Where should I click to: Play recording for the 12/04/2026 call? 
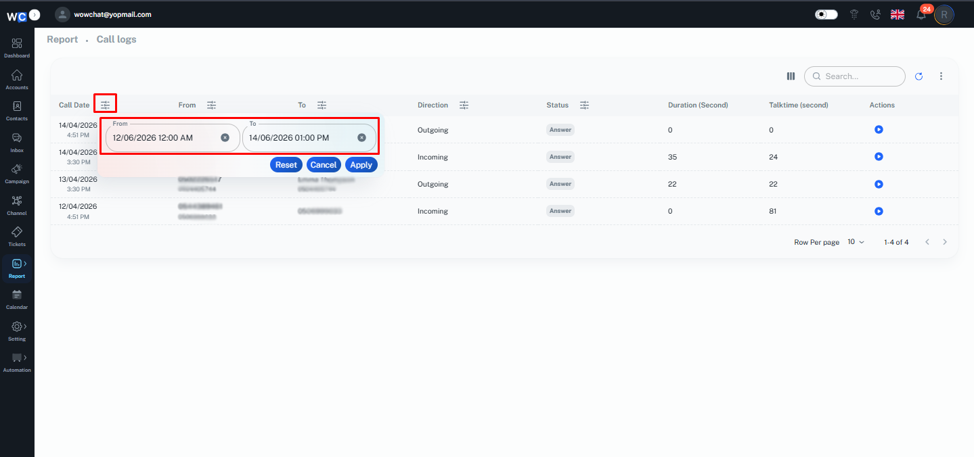[879, 211]
